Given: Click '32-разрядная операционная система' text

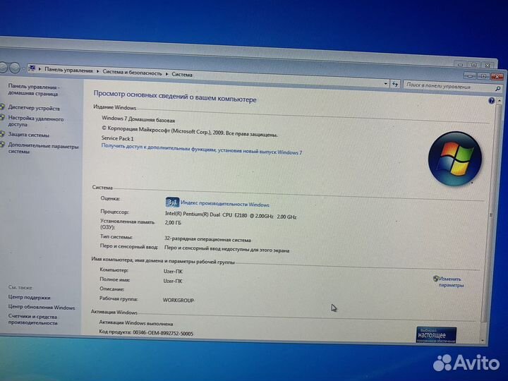Looking at the screenshot, I should (x=207, y=239).
